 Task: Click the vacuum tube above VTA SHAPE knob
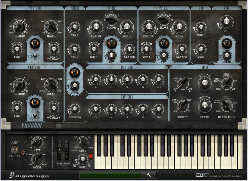(x=227, y=43)
